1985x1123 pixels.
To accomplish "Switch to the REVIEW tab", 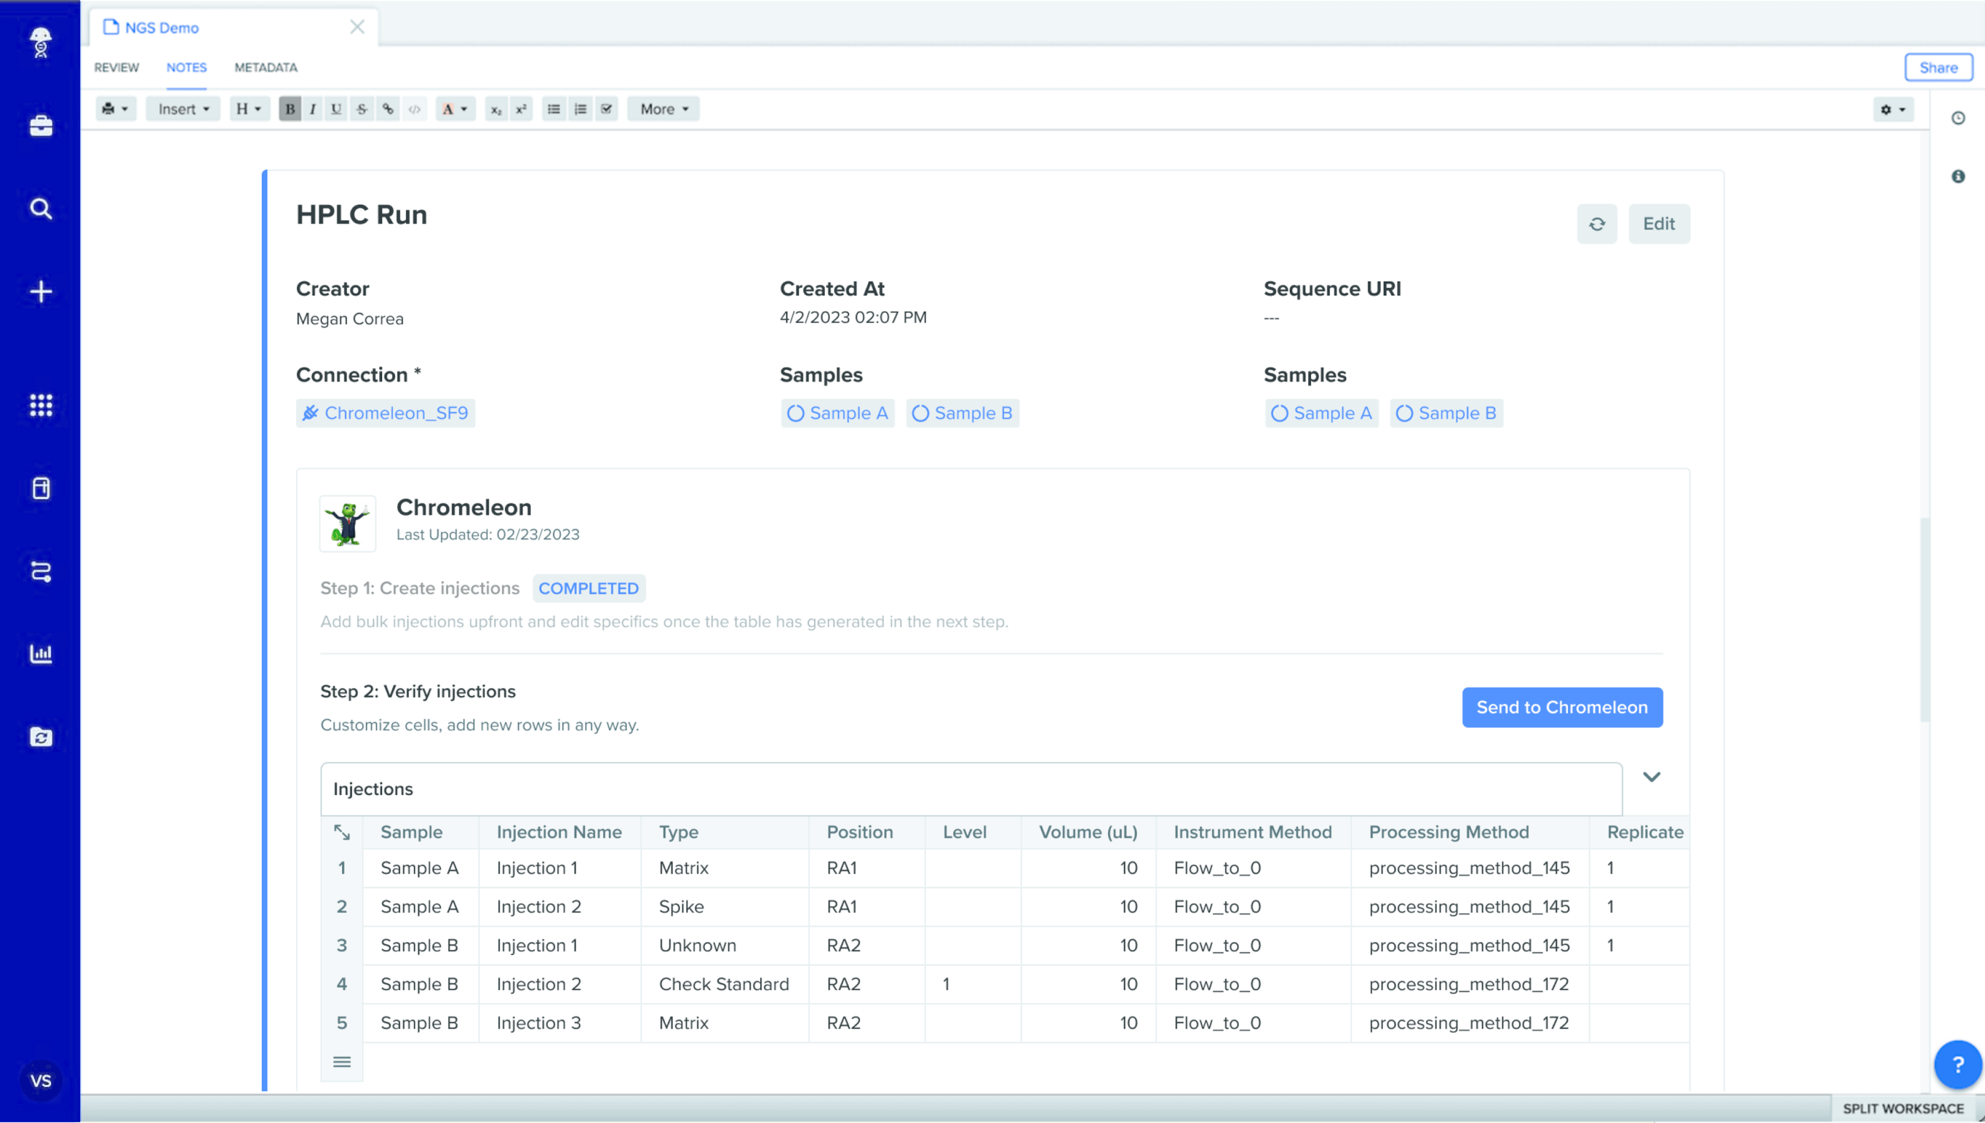I will [116, 67].
